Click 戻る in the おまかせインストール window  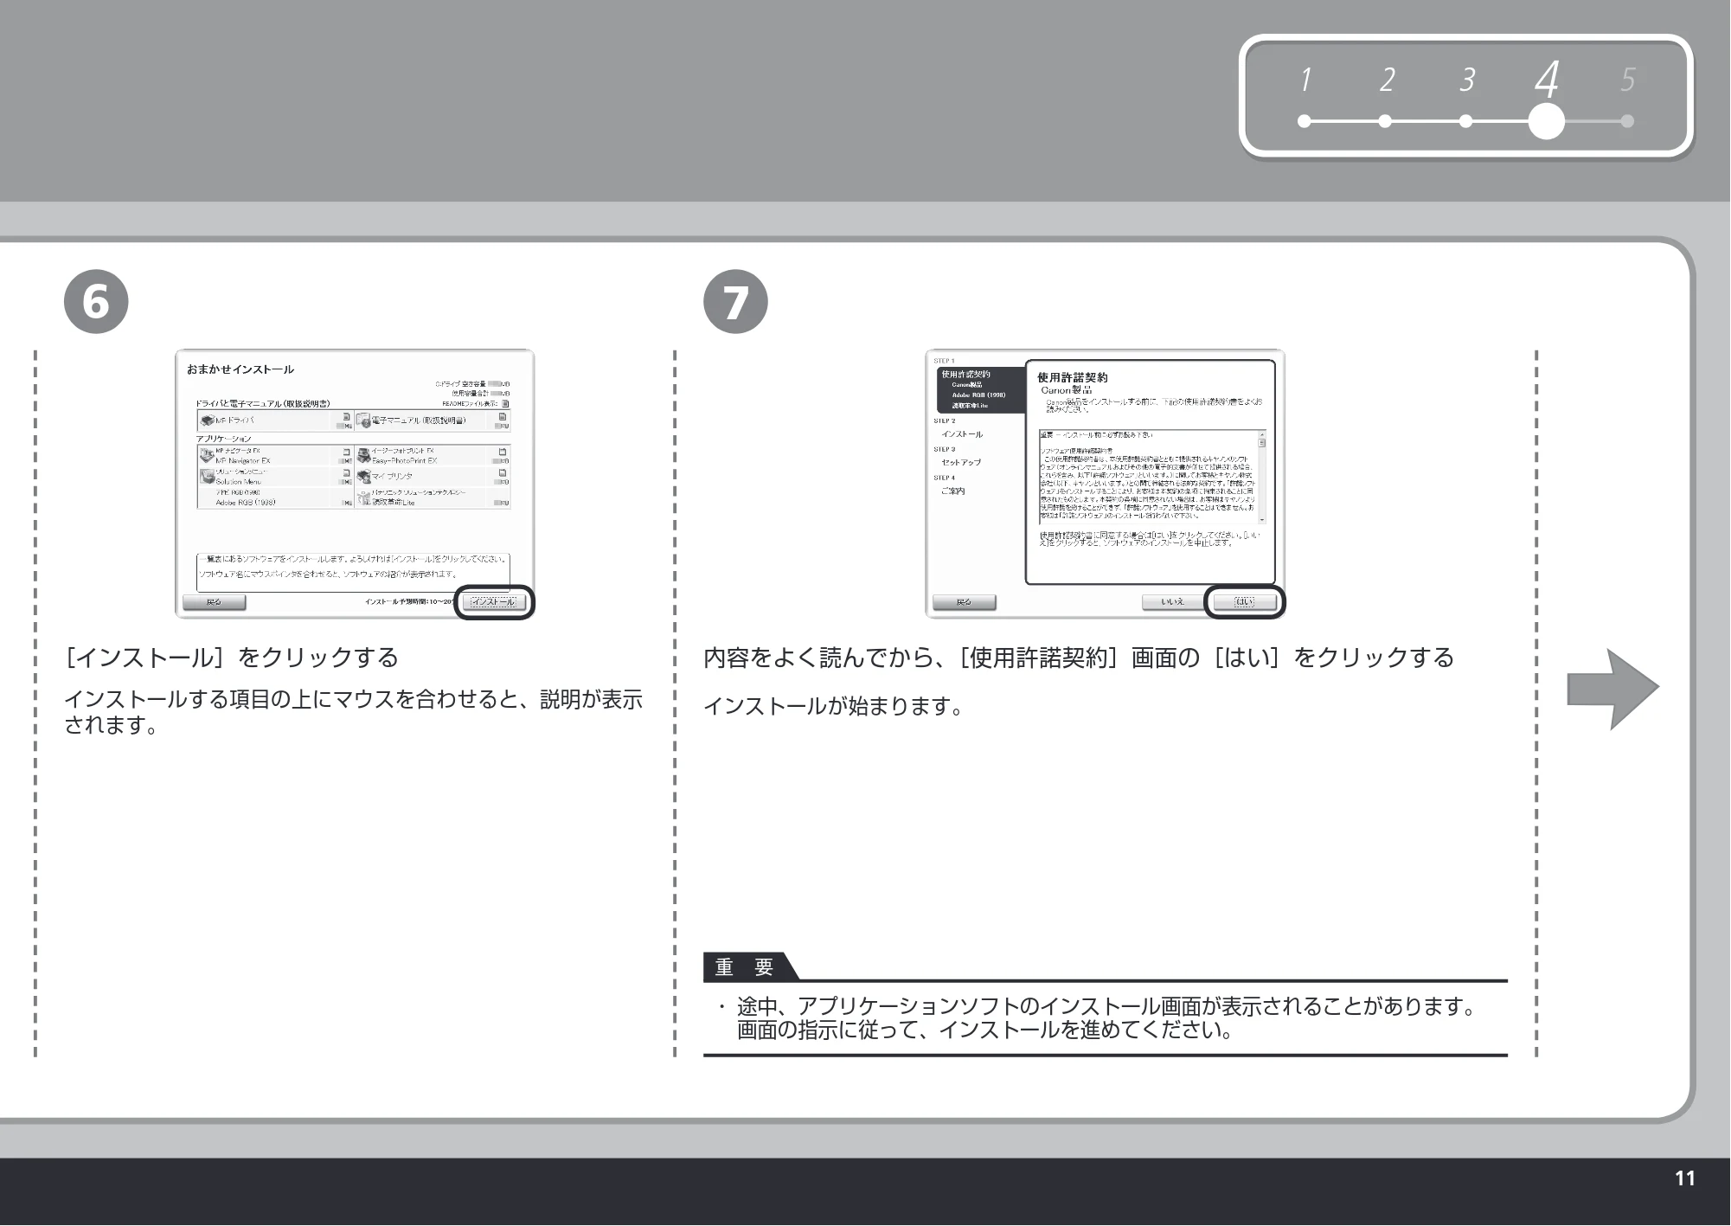point(214,602)
